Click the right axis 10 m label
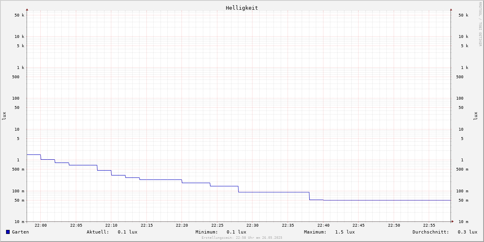484x242 pixels. tap(463, 222)
